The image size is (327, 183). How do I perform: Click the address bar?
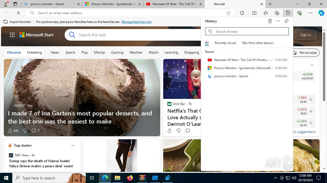[130, 13]
